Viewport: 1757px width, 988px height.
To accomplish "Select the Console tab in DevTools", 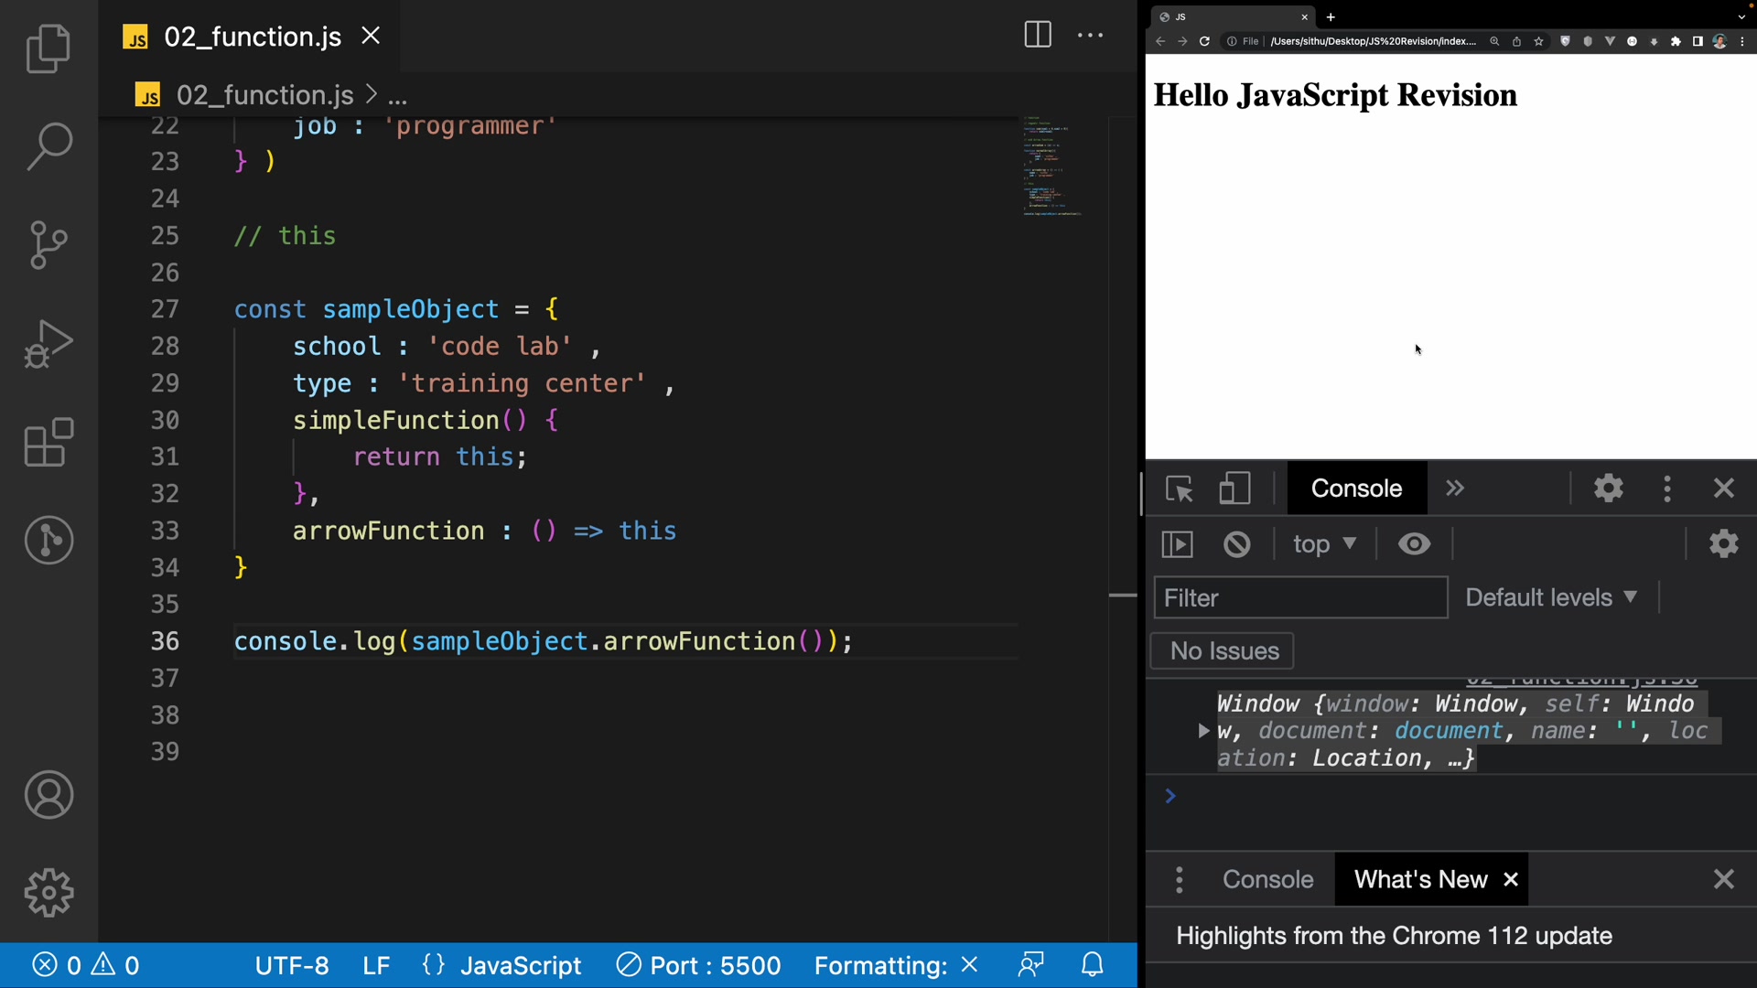I will click(x=1356, y=489).
